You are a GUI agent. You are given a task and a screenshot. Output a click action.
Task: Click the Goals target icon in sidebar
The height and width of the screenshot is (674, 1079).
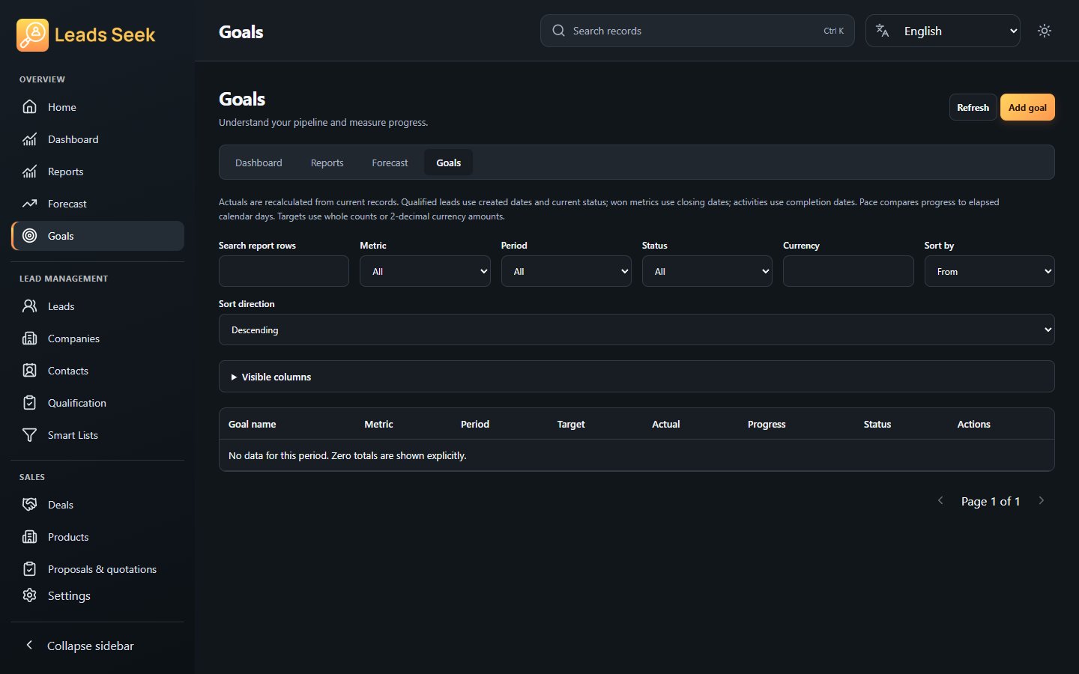[x=30, y=236]
